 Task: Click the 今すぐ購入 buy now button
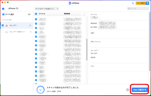[x=142, y=3]
